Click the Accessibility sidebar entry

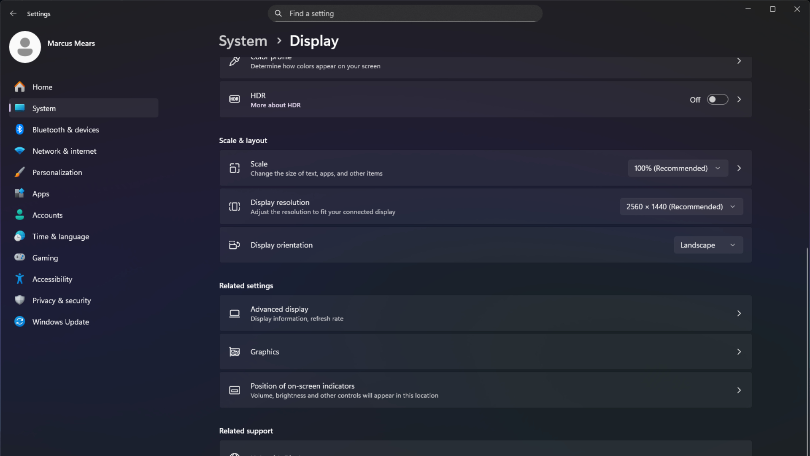52,279
